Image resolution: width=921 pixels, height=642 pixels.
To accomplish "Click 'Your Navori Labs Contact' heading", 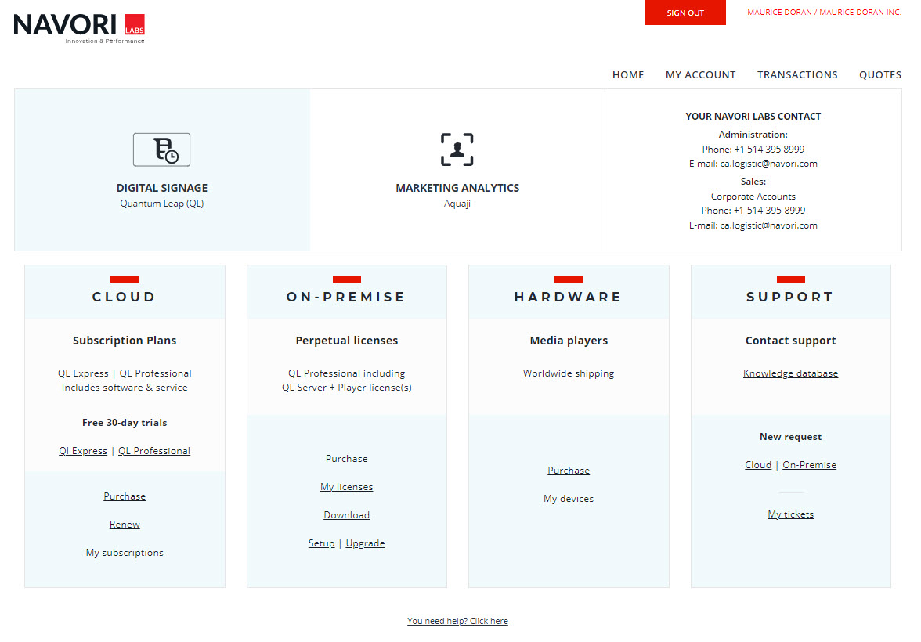I will 753,117.
